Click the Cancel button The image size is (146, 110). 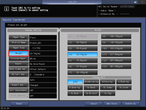(94, 104)
